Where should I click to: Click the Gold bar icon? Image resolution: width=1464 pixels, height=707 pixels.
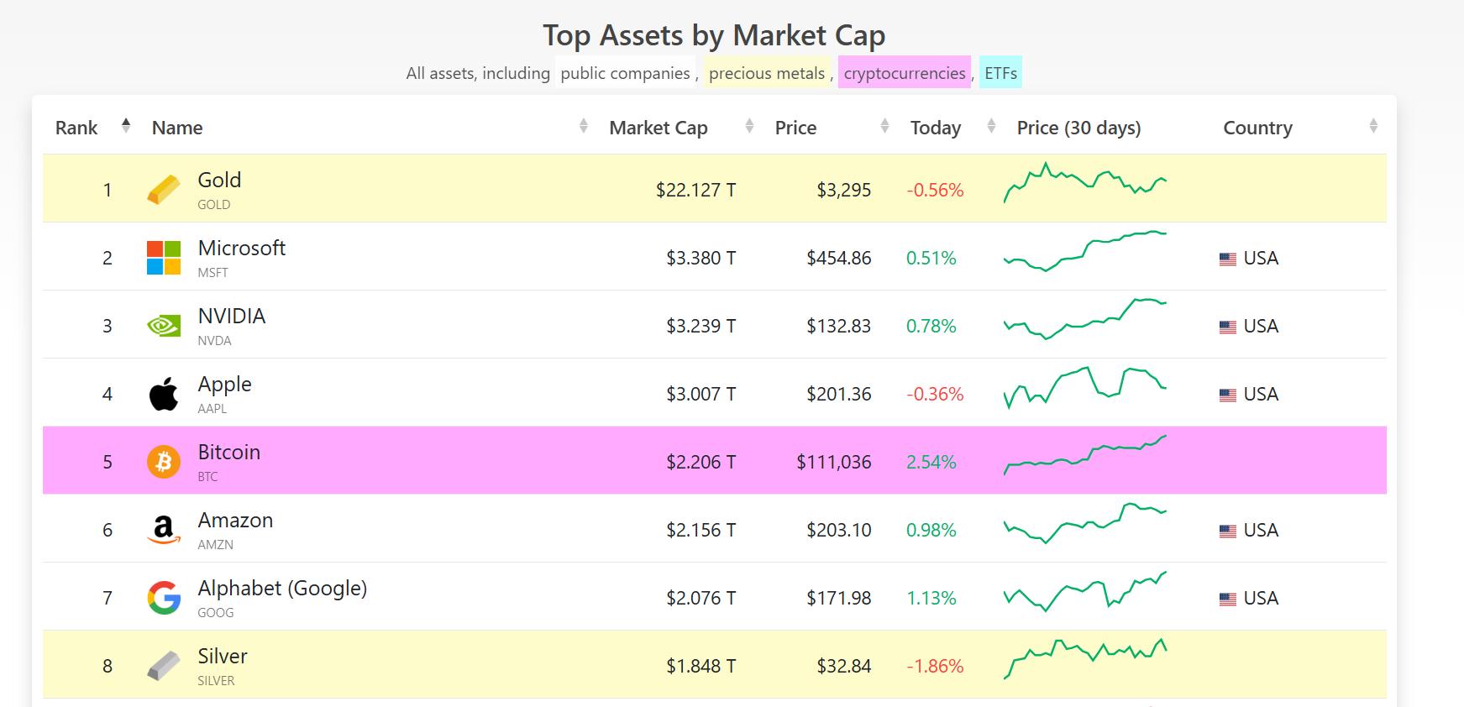tap(164, 190)
